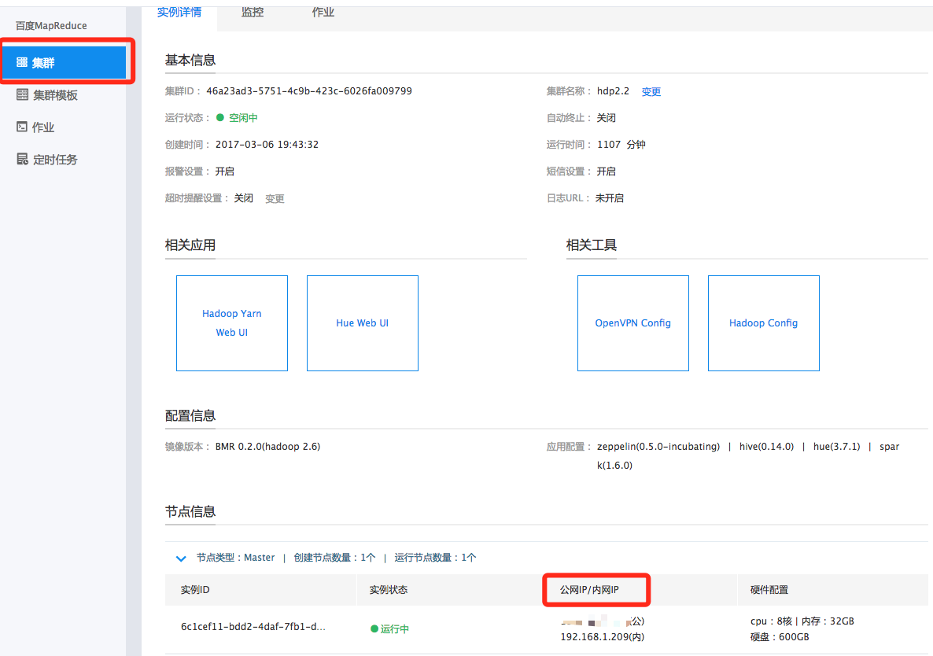Click the hue(3.7.1) application entry
Image resolution: width=933 pixels, height=656 pixels.
[x=836, y=447]
